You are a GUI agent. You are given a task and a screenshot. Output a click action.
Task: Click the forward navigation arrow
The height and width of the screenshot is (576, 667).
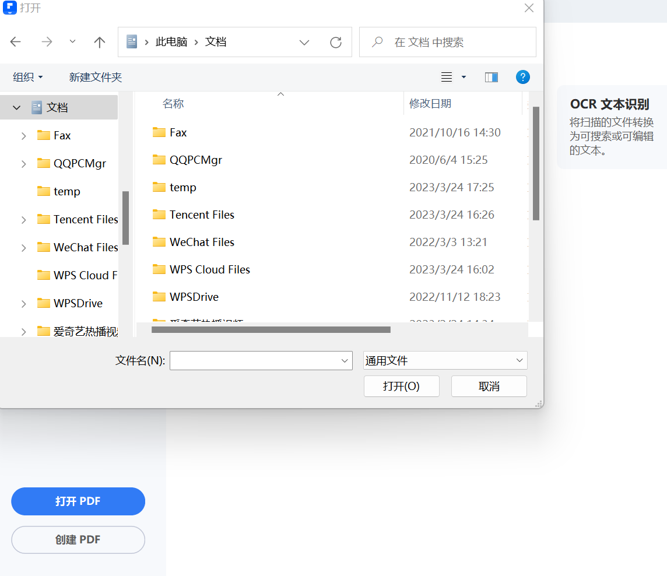(45, 41)
